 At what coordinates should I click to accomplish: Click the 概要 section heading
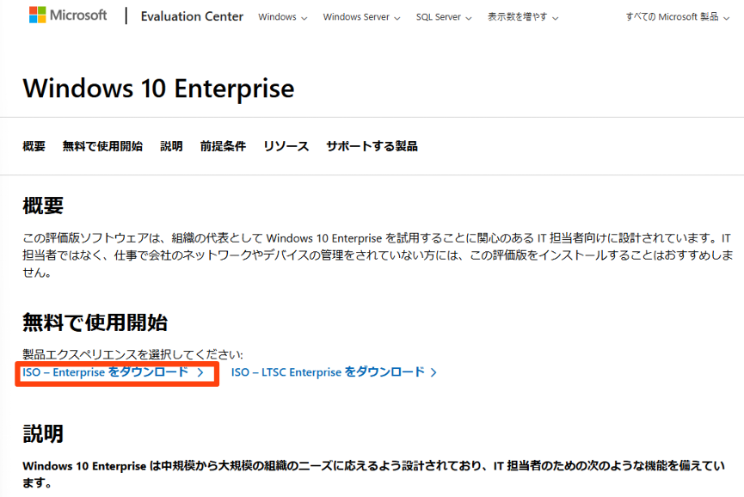coord(43,206)
